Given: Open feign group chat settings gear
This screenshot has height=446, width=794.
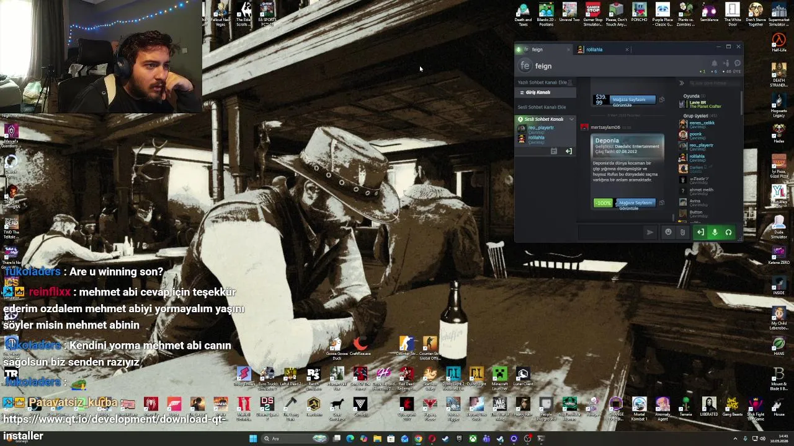Looking at the screenshot, I should coord(738,63).
